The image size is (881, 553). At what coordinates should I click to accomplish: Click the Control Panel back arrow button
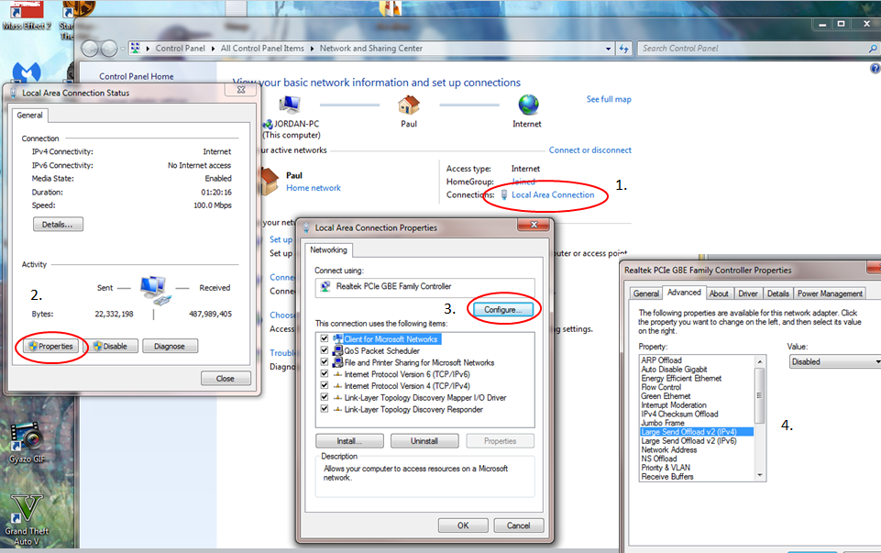click(90, 49)
